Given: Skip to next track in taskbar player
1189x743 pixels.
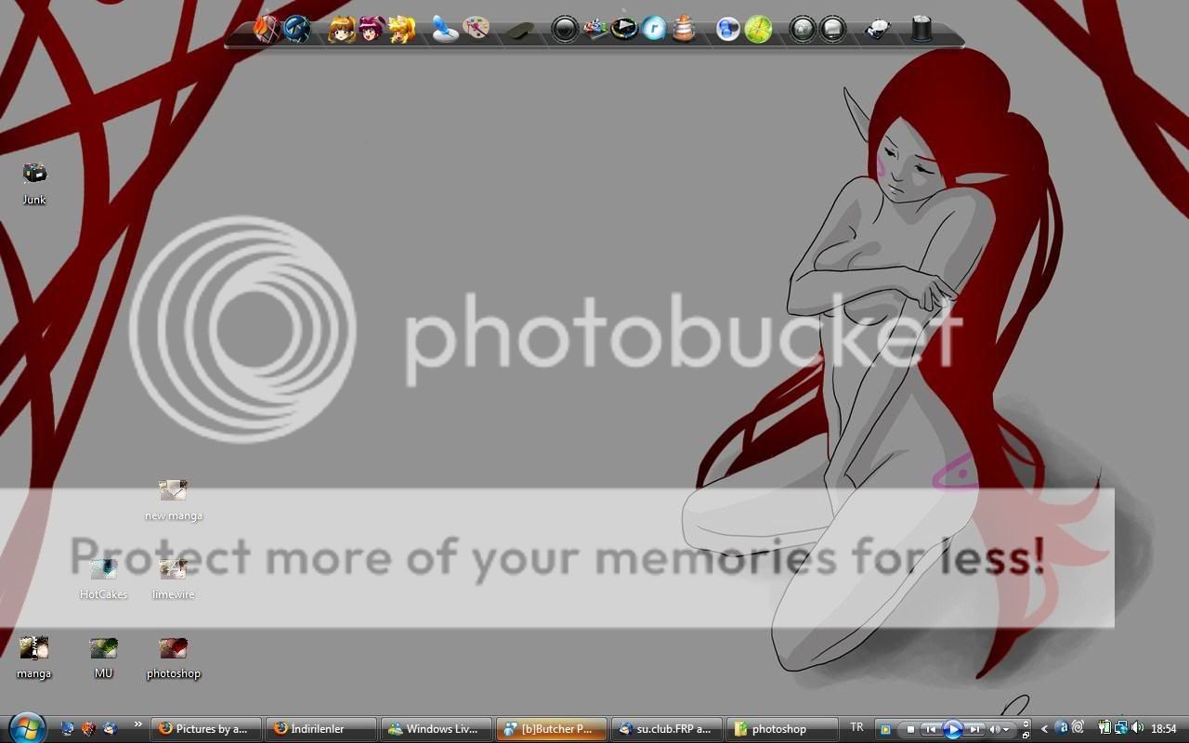Looking at the screenshot, I should click(x=974, y=730).
